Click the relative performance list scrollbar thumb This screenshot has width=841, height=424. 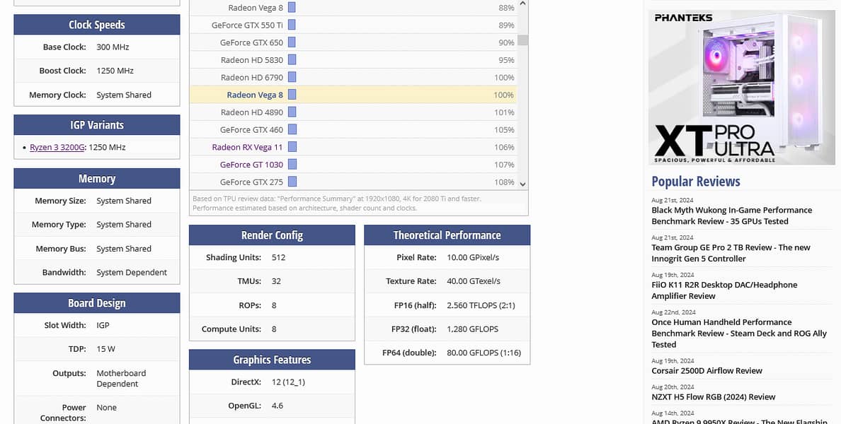coord(522,40)
